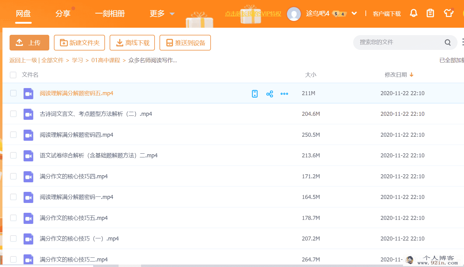The image size is (464, 267).
Task: Click the video icon of 语文试卷综合解析 二.mp4
Action: pos(28,156)
